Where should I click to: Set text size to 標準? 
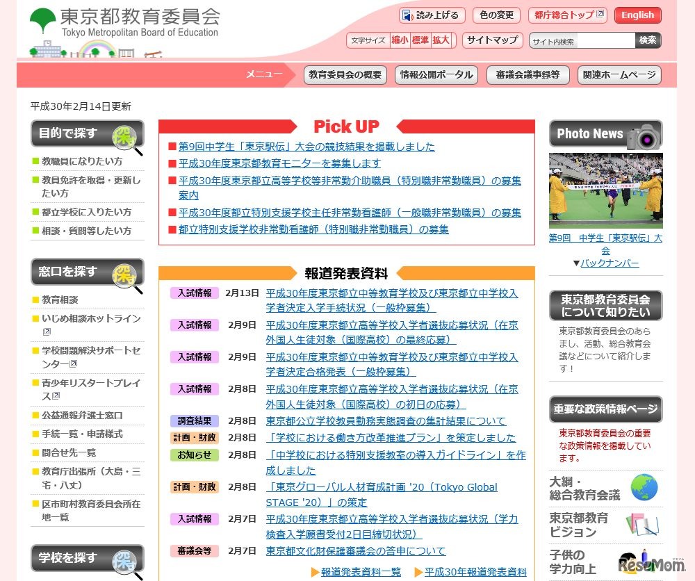click(x=420, y=40)
